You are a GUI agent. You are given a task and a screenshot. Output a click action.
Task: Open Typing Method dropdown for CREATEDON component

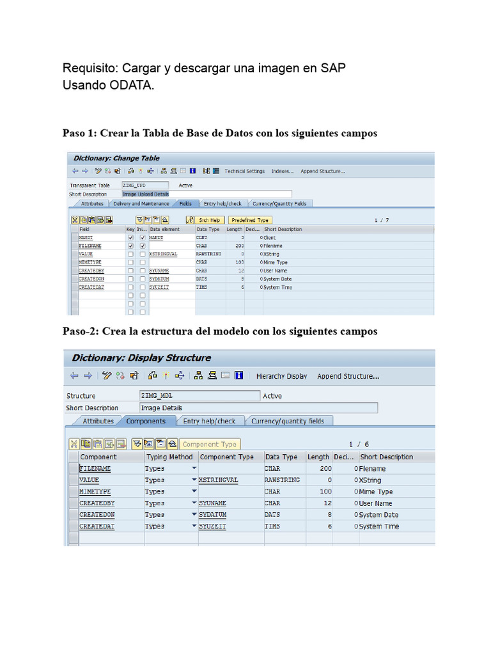click(x=194, y=514)
